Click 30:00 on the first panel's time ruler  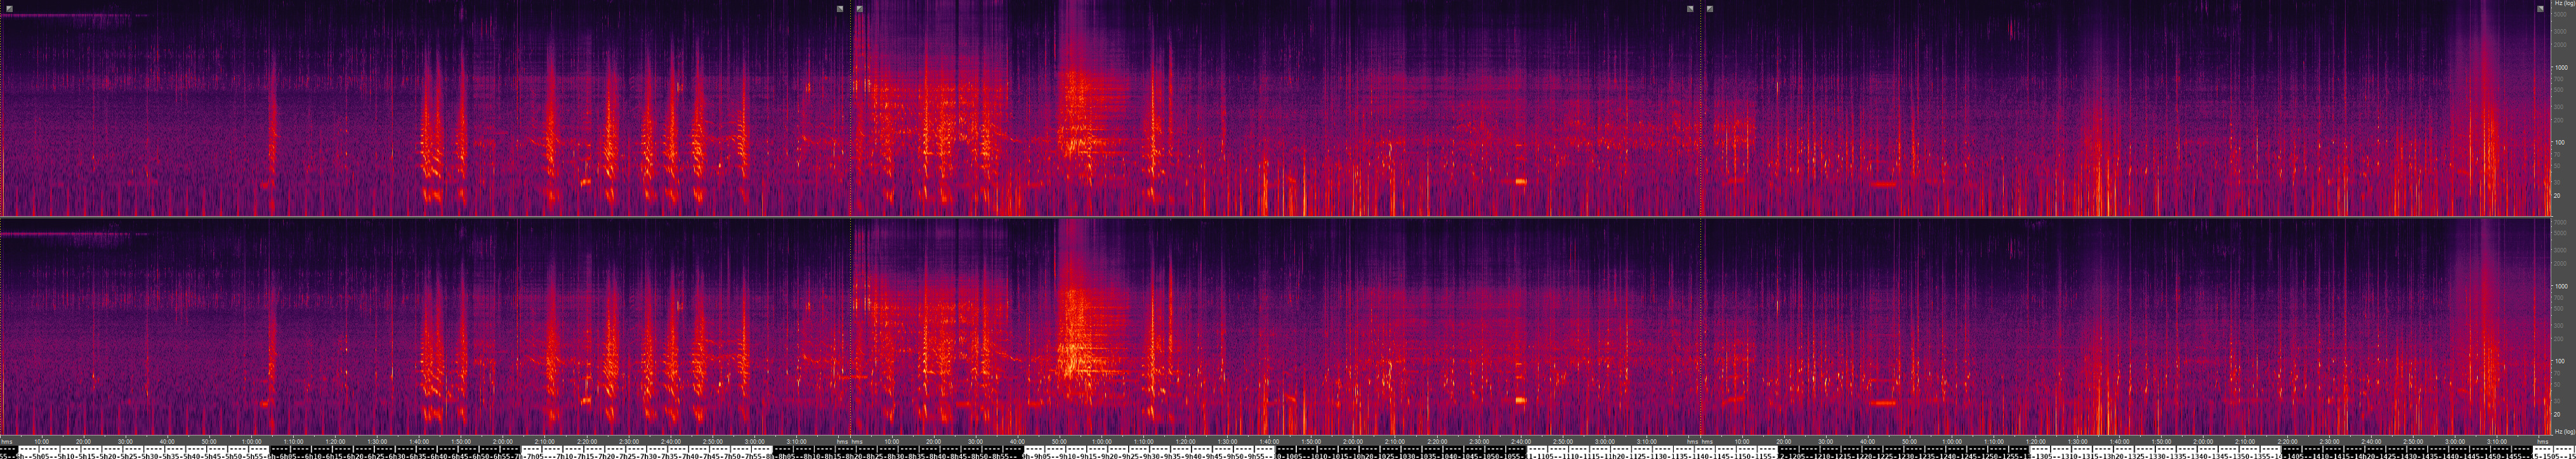125,441
